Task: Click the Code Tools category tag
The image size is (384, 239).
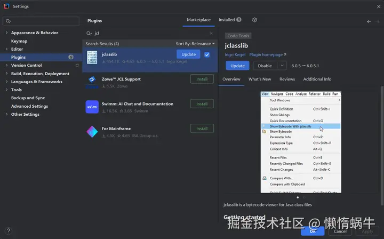Action: pos(238,36)
